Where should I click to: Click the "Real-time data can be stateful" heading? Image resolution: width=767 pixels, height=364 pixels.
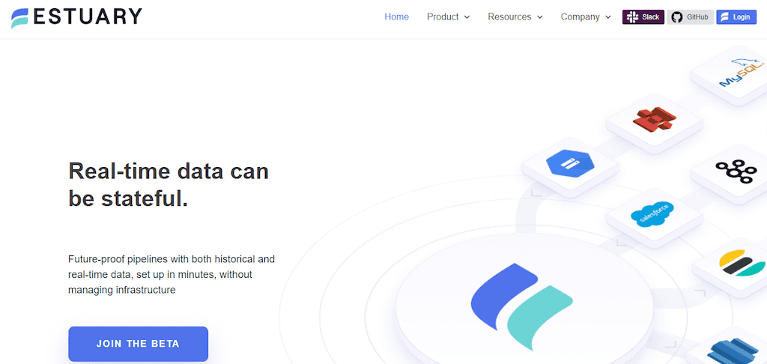click(x=169, y=184)
